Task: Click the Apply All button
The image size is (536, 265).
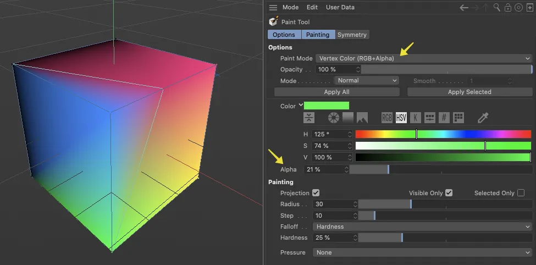Action: click(x=336, y=92)
